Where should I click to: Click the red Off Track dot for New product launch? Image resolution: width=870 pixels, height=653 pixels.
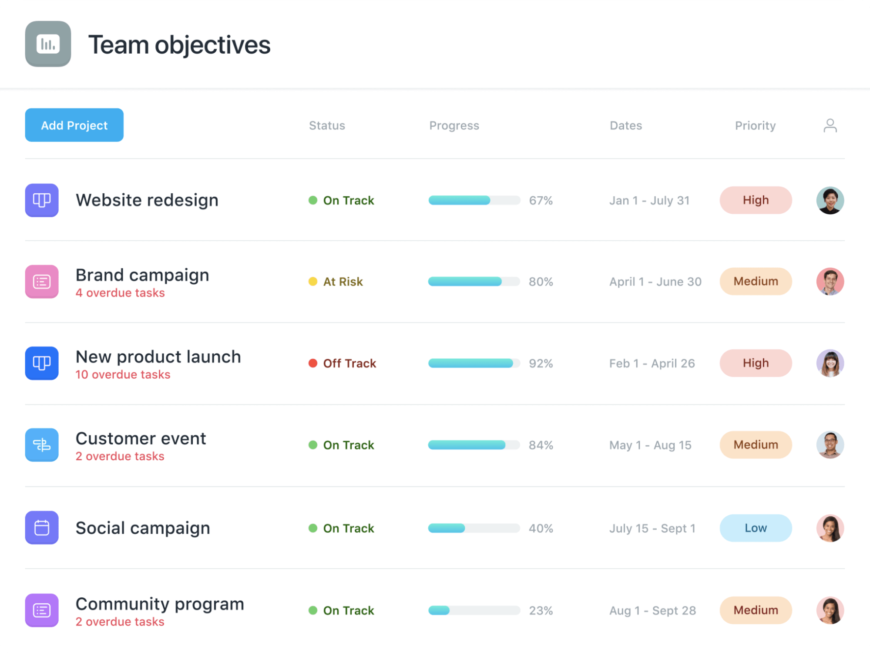(x=312, y=363)
